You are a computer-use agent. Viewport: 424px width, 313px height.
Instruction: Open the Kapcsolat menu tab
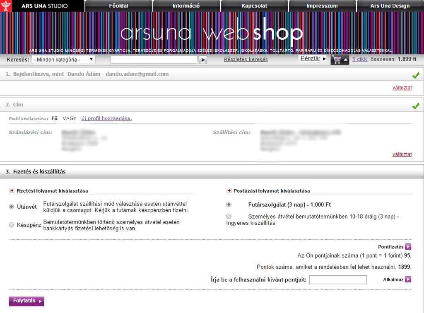point(254,6)
